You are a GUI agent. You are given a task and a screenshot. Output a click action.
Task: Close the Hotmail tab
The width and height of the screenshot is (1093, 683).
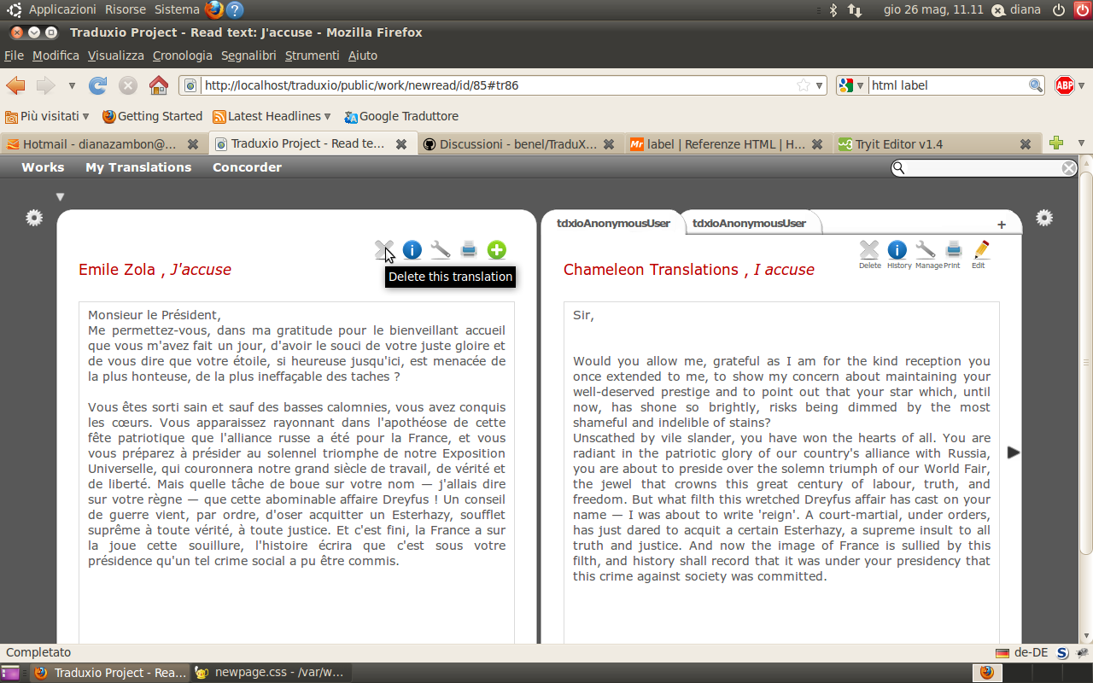[193, 144]
